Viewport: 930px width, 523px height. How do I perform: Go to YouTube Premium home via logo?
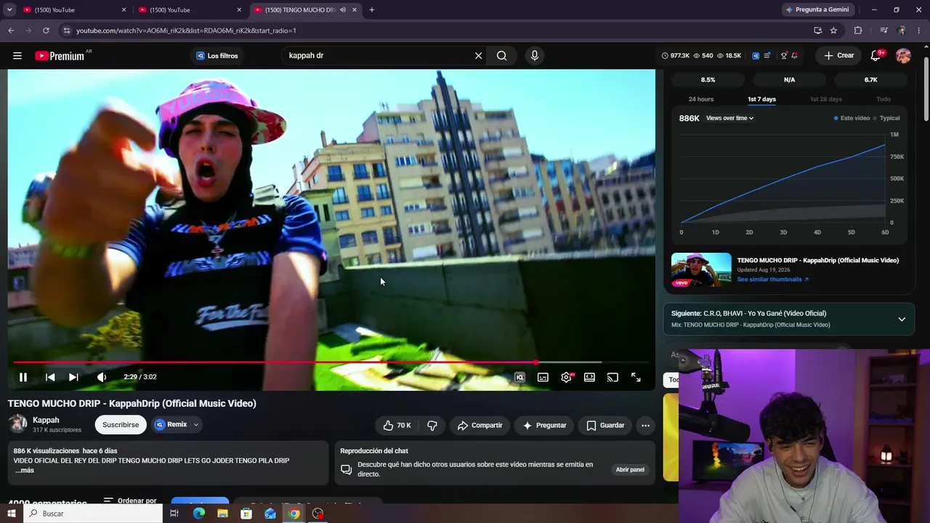tap(60, 56)
